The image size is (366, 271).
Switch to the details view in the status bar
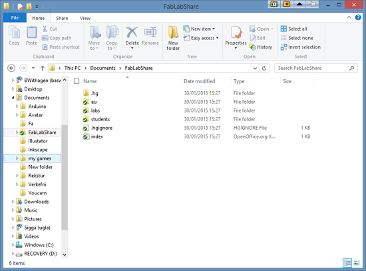click(x=347, y=263)
